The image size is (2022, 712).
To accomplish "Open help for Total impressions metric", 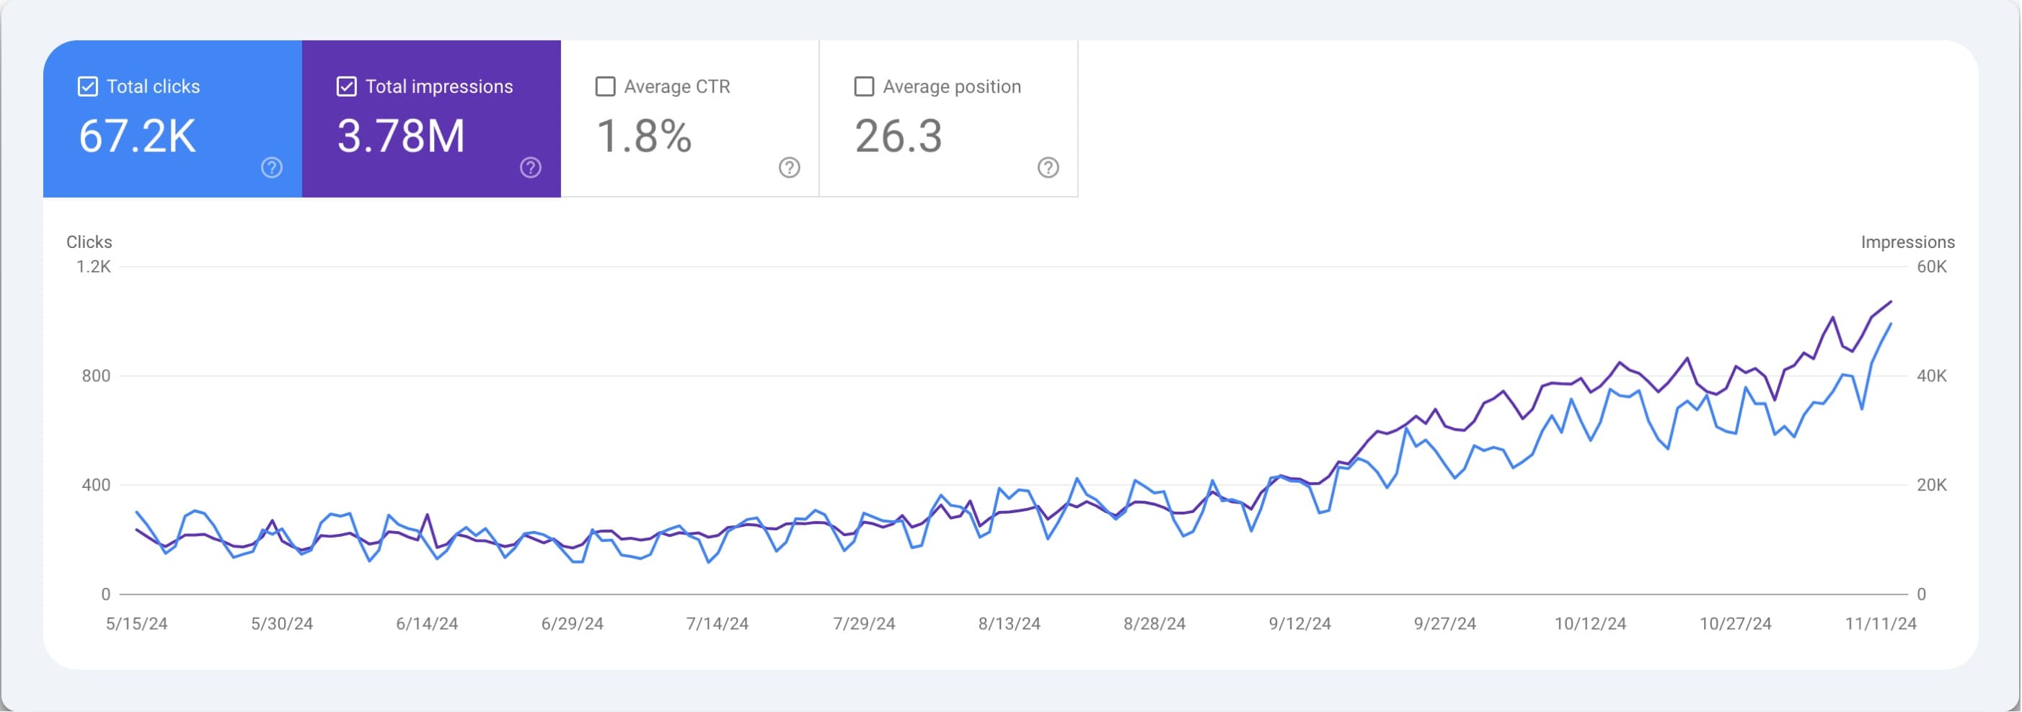I will (530, 166).
